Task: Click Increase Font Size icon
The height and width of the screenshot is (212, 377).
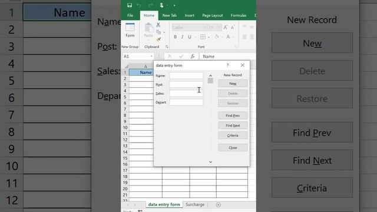Action: (225, 28)
